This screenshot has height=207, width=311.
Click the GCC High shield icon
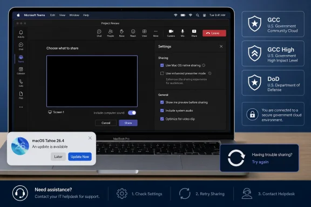pyautogui.click(x=255, y=53)
